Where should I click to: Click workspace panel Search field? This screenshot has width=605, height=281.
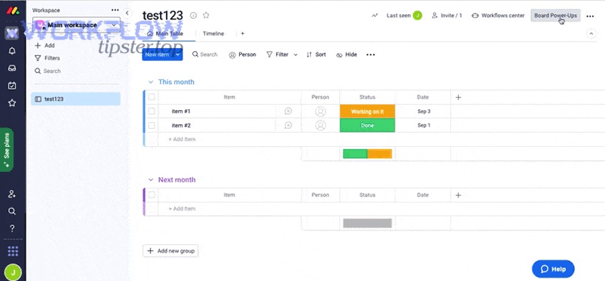48,71
